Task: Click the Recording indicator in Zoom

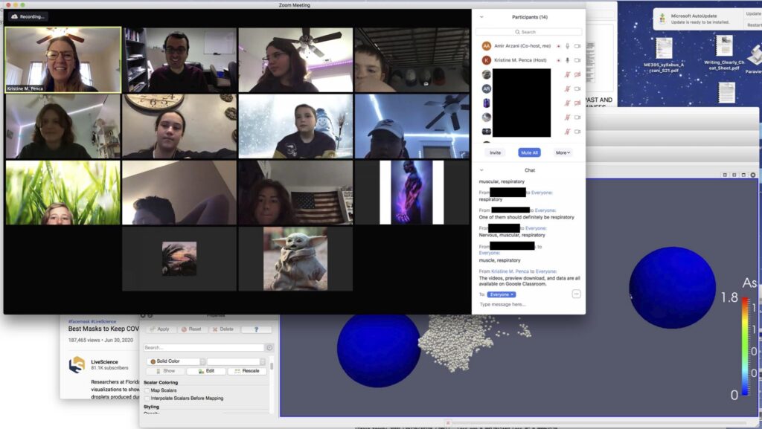Action: (28, 16)
